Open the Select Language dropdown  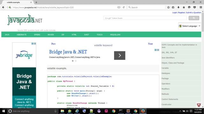(x=190, y=26)
